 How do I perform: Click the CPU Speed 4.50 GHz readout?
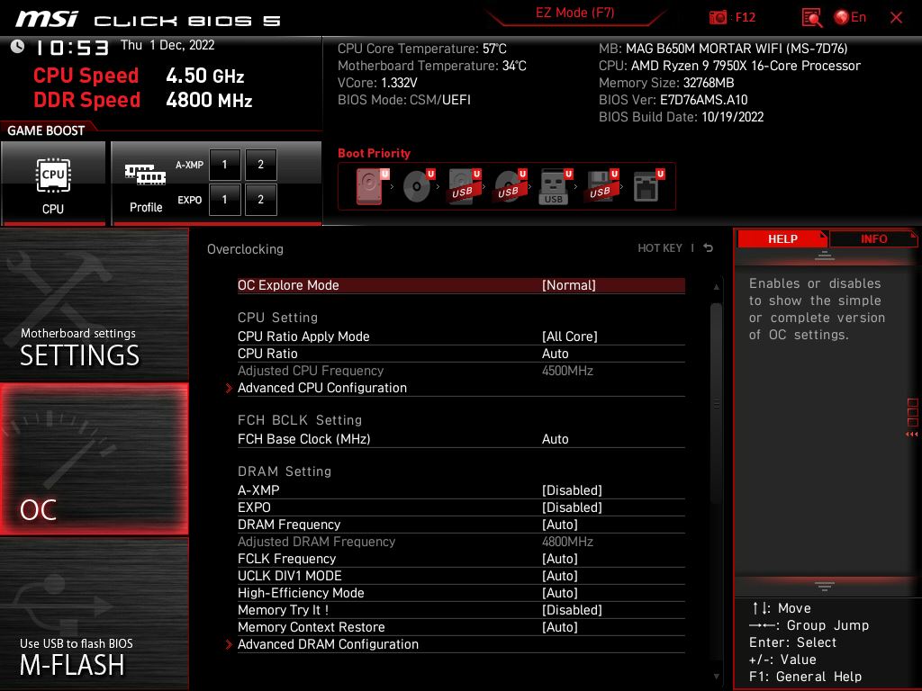coord(139,76)
